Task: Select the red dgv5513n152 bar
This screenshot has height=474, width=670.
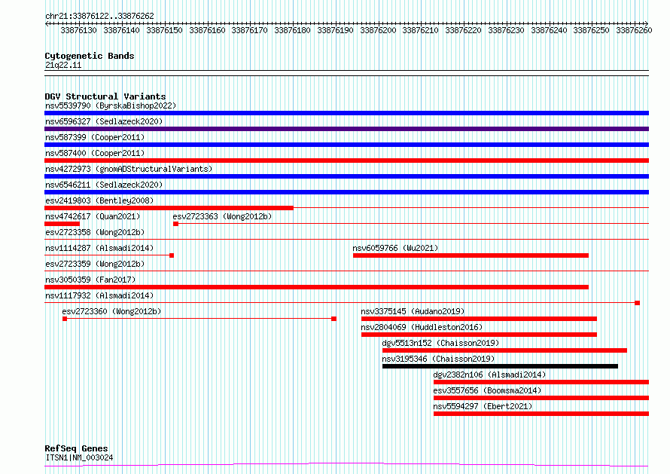Action: pyautogui.click(x=504, y=350)
